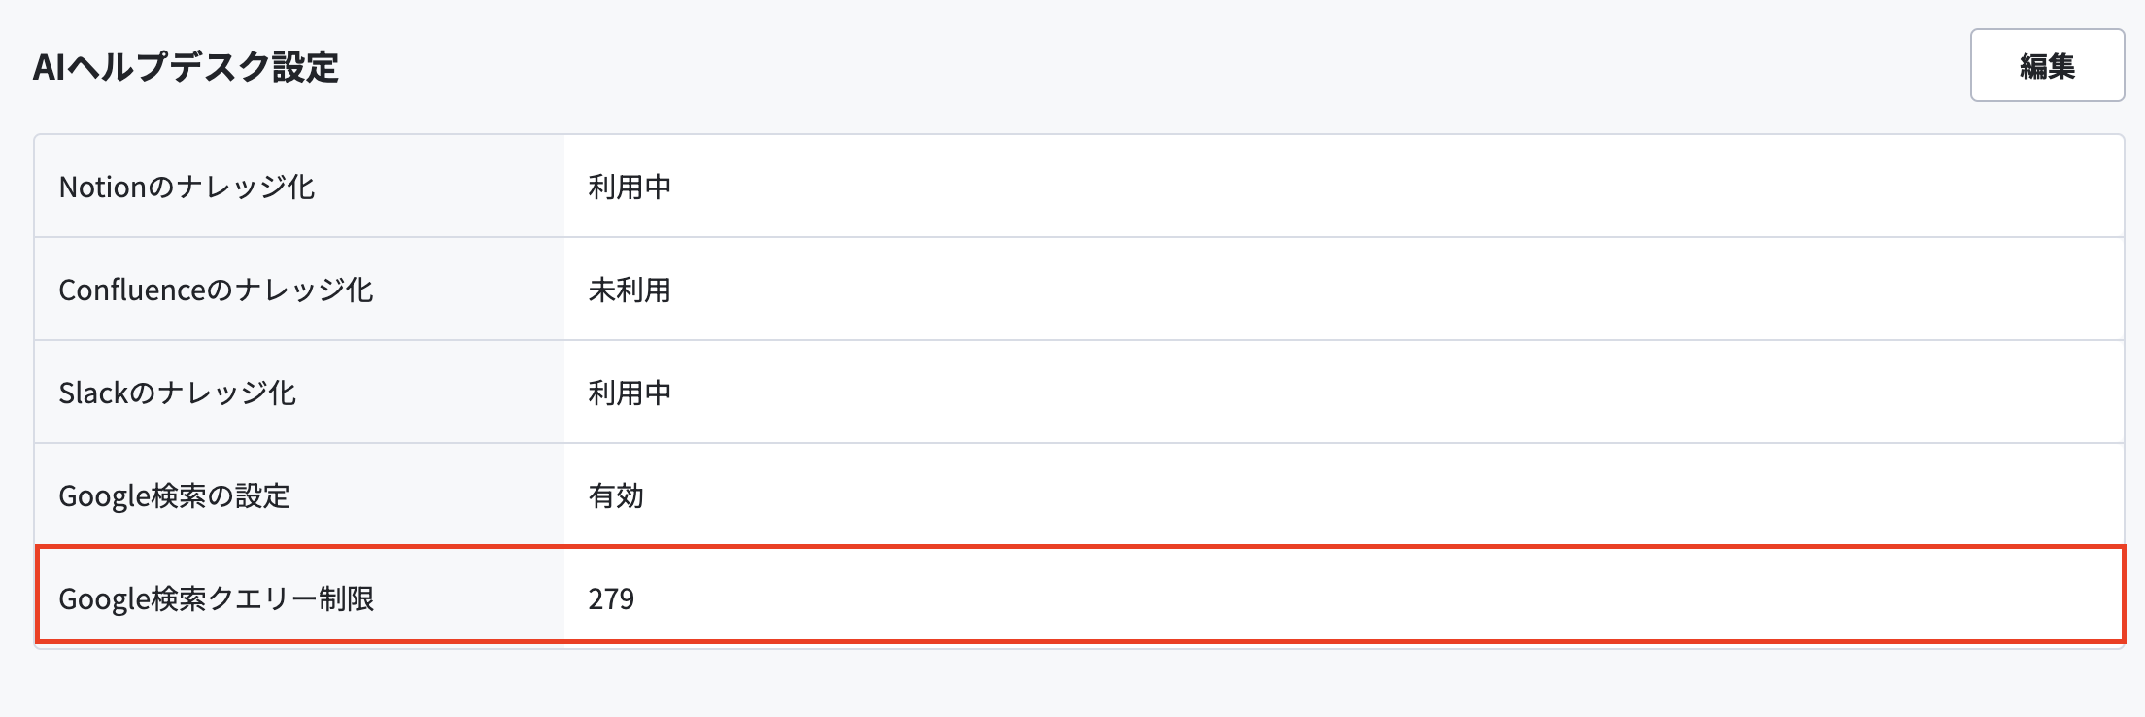Click empty area of the Slack row
2145x717 pixels.
1360,392
